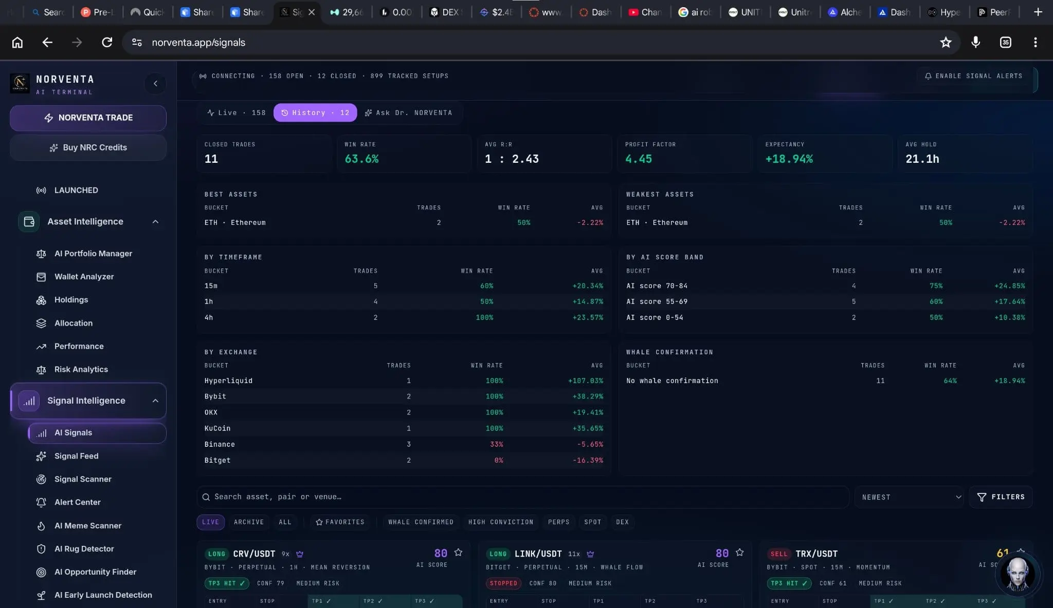Favorite the CRV/USDT signal
1053x608 pixels.
[458, 553]
